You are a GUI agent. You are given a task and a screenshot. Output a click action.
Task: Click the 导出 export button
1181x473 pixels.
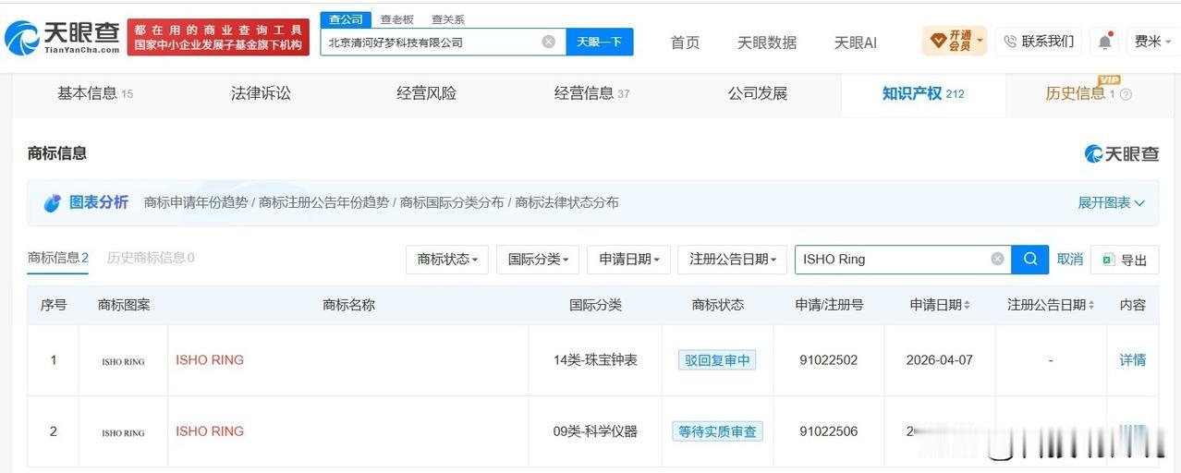pyautogui.click(x=1125, y=260)
